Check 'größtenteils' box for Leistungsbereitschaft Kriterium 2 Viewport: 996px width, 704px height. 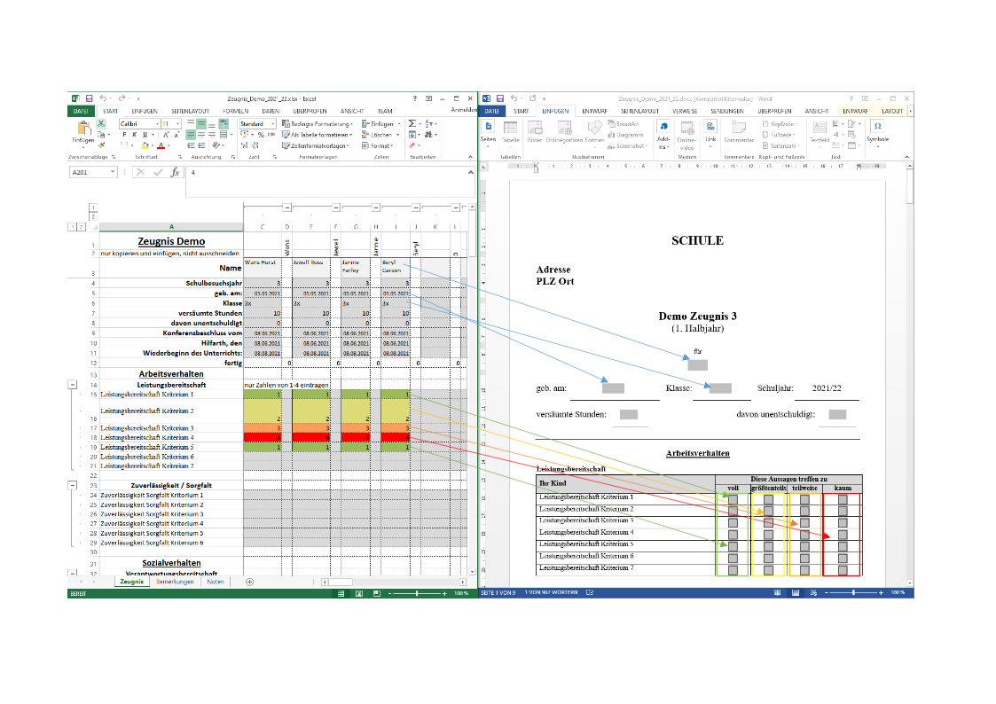tap(769, 511)
